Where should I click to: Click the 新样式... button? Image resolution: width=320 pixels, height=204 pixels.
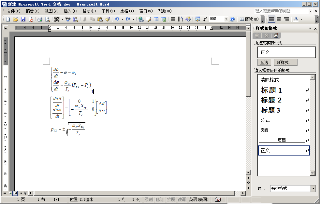pos(285,62)
